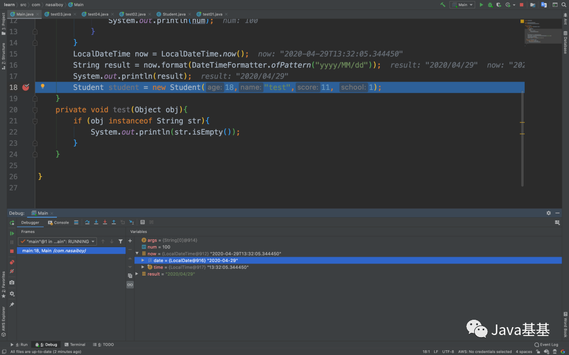Add a new watch with plus icon
The width and height of the screenshot is (569, 355).
pos(130,241)
